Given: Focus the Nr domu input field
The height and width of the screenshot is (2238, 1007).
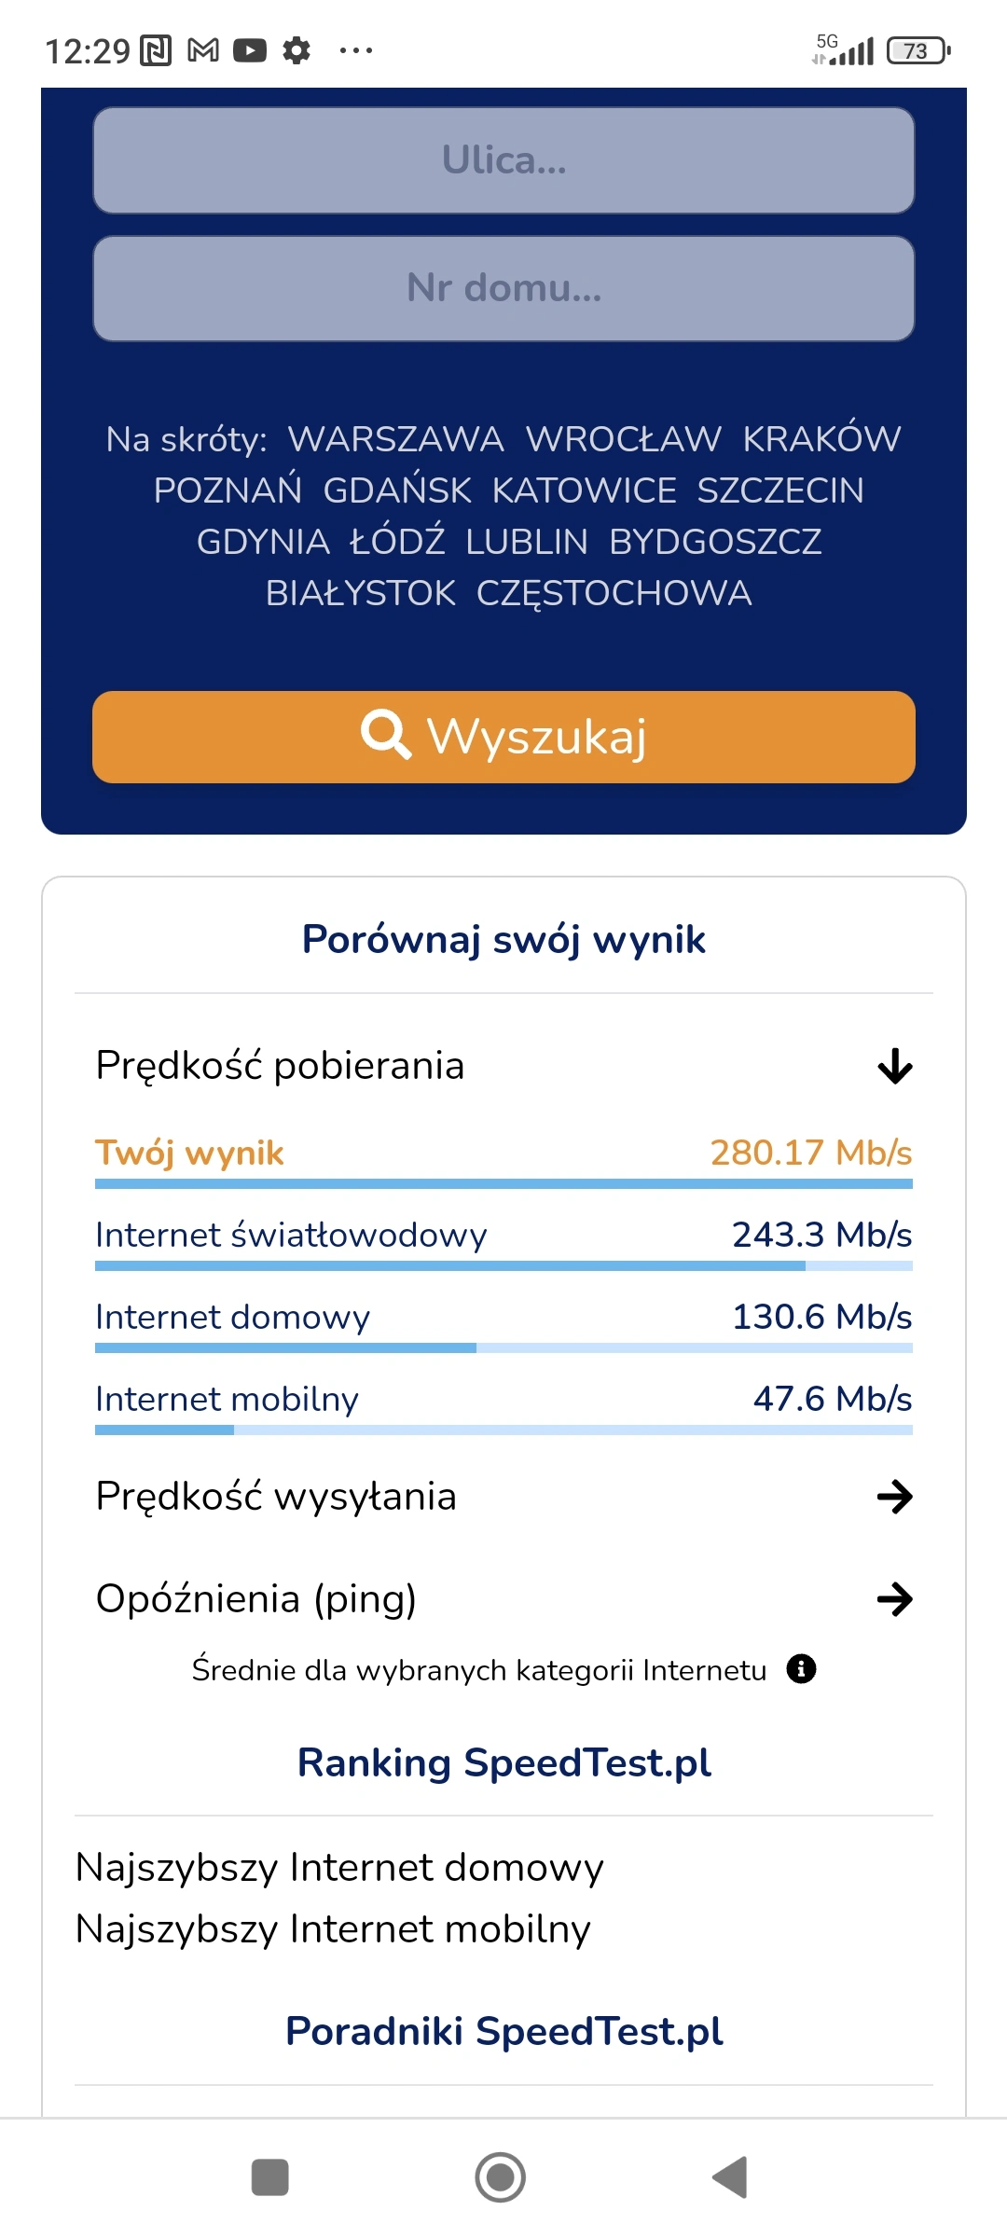Looking at the screenshot, I should tap(504, 288).
